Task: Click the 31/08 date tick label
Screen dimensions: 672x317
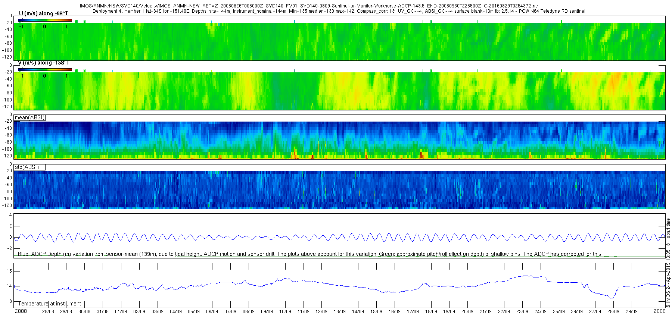Action: pos(103,312)
